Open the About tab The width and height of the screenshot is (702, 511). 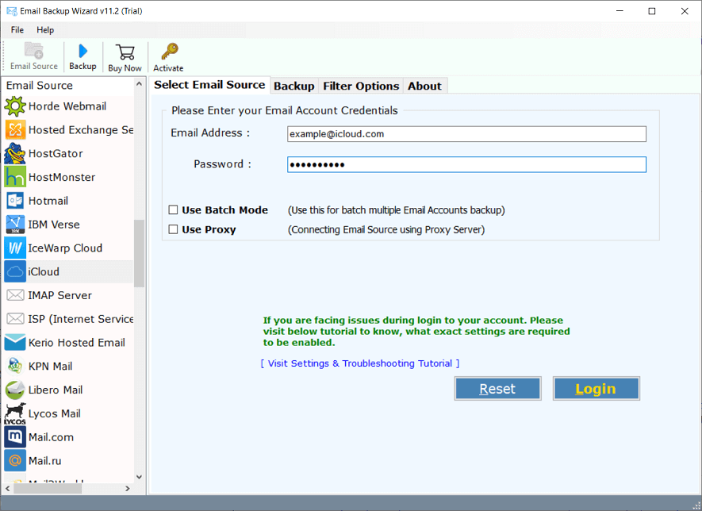[424, 86]
